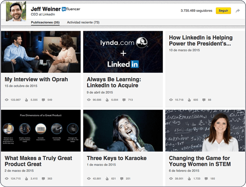Open Changing the Game for Young Women title

tap(200, 161)
